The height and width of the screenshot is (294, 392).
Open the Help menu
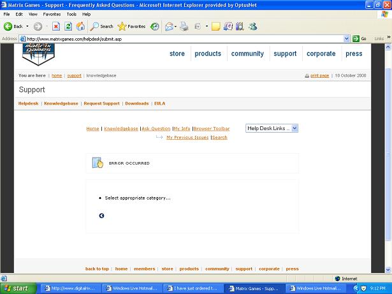coord(86,14)
